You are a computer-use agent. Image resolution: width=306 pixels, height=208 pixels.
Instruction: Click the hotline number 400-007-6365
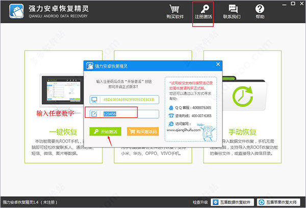[201, 116]
